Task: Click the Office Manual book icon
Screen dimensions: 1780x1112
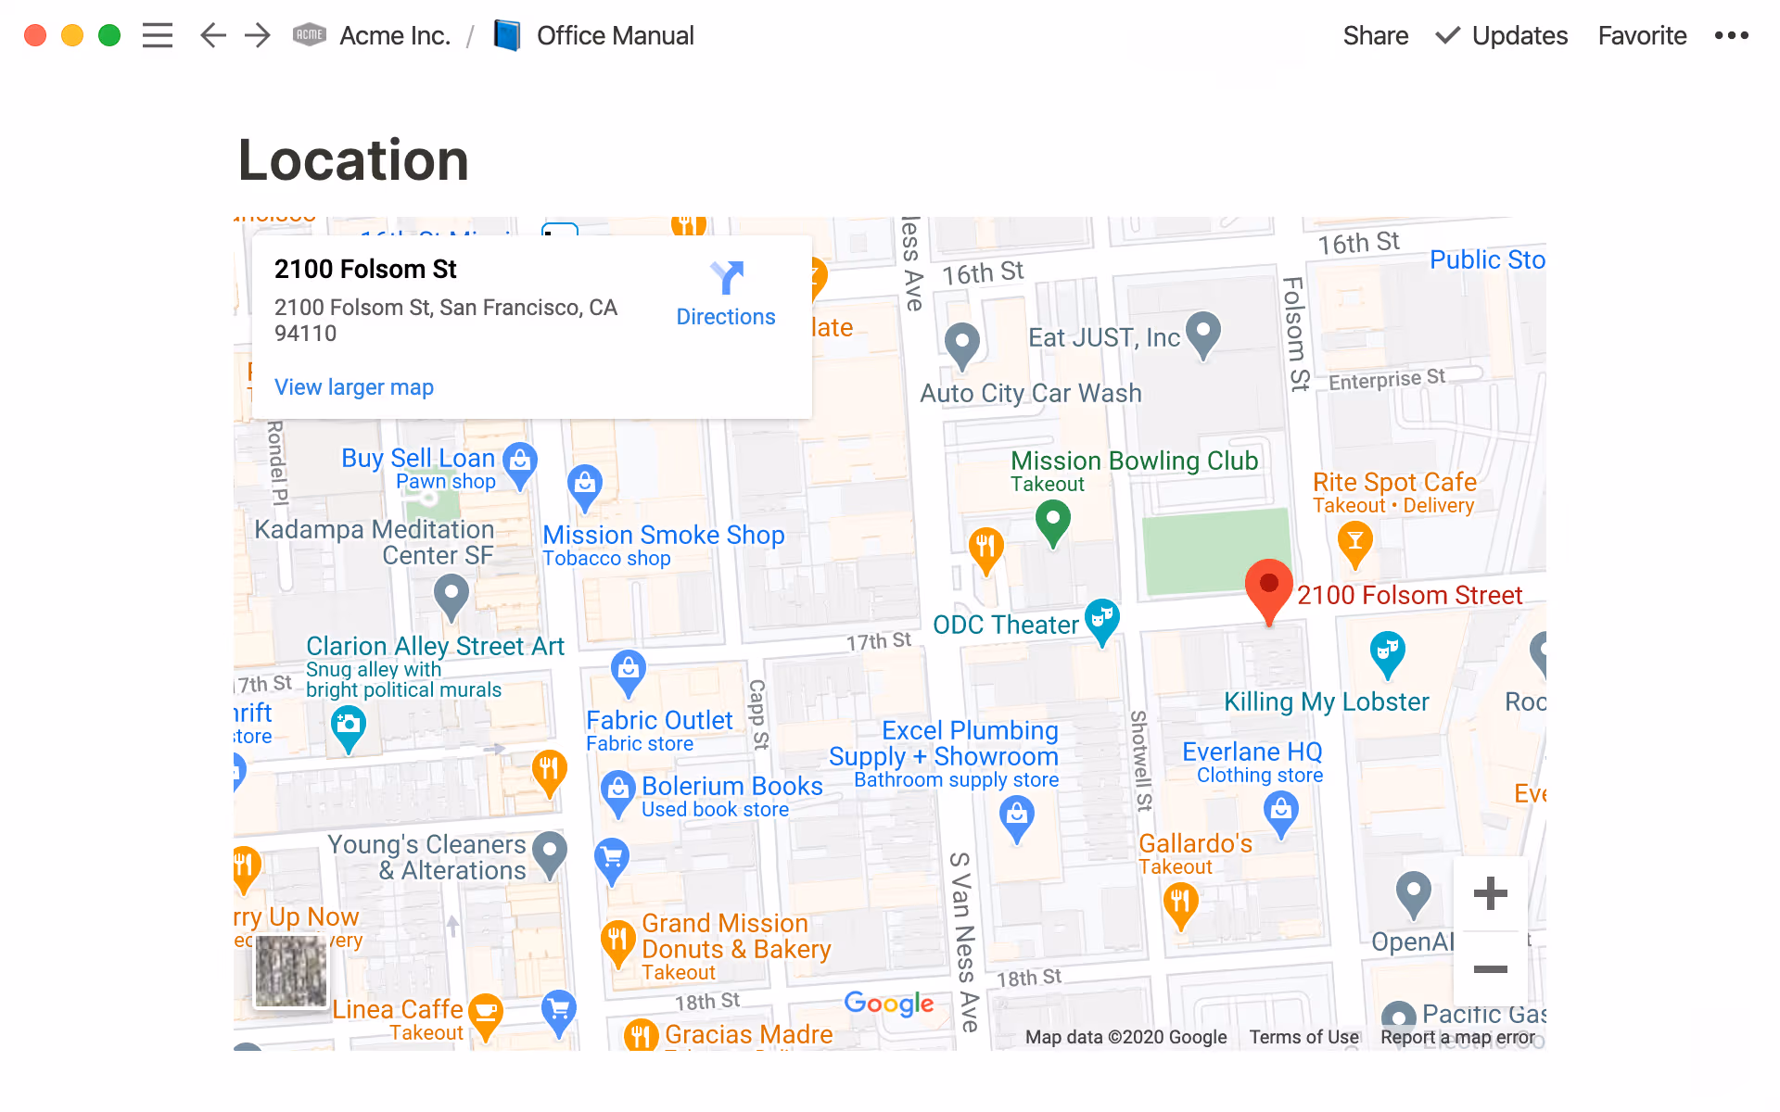Action: pos(507,35)
